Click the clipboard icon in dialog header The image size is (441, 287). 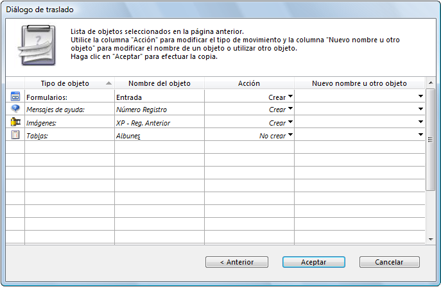click(37, 45)
